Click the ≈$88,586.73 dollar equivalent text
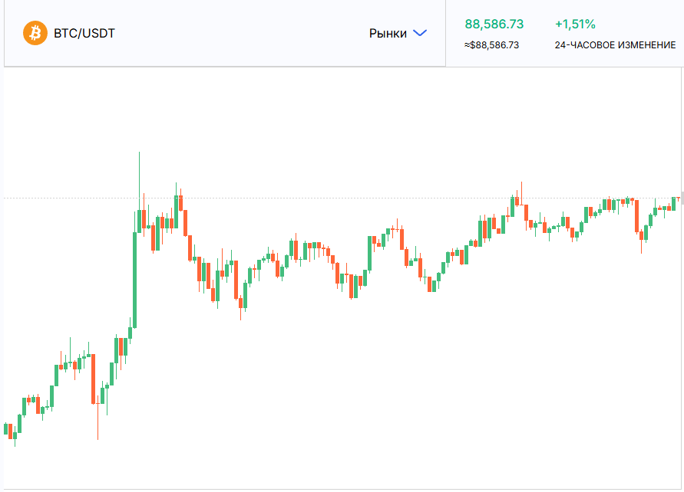This screenshot has height=492, width=684. click(491, 45)
